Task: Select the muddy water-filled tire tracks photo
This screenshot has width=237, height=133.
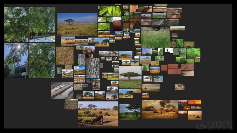Action: point(62,90)
